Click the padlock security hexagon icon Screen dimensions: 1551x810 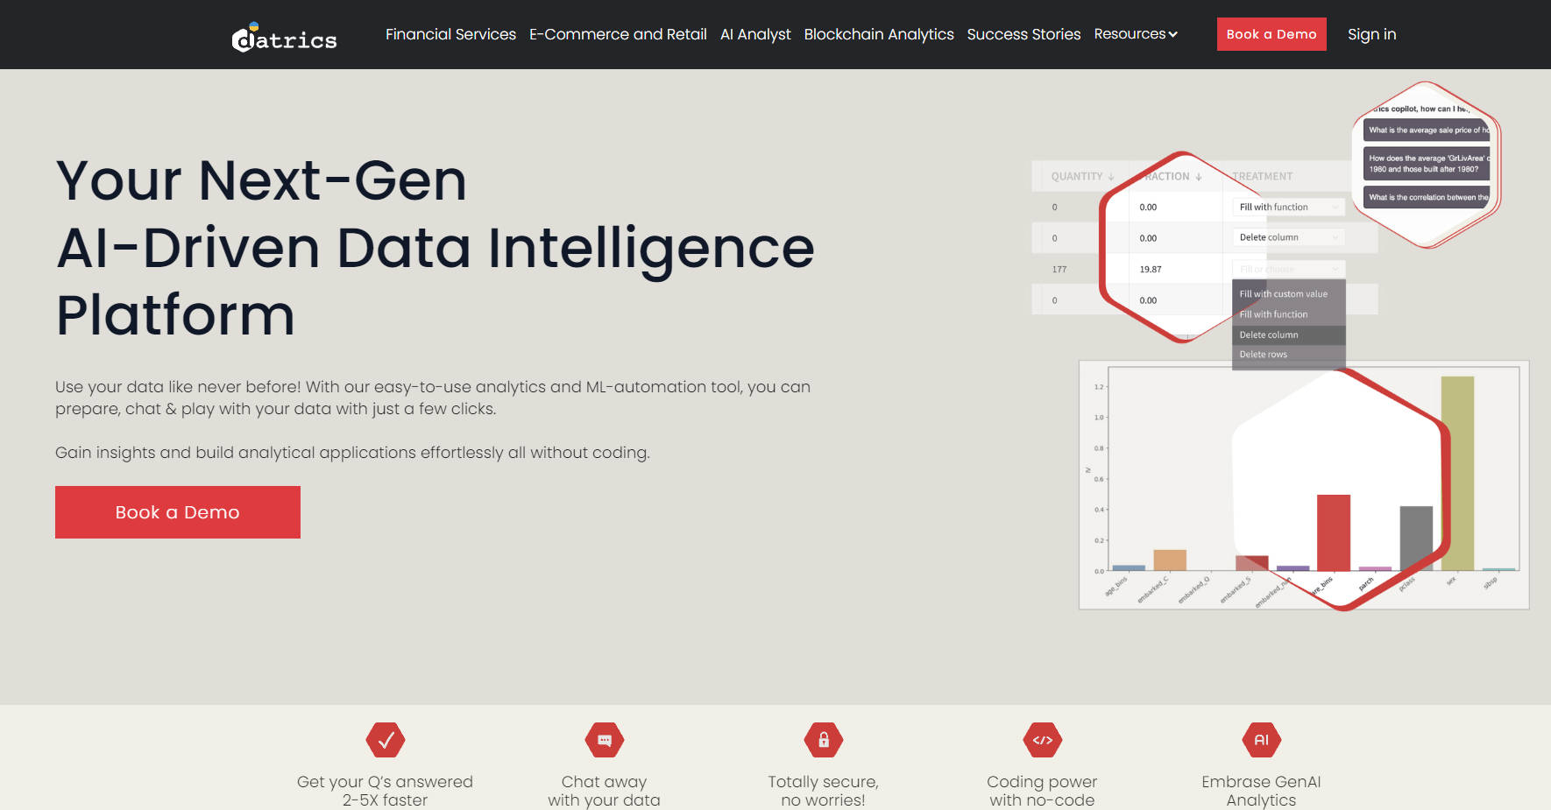click(824, 740)
